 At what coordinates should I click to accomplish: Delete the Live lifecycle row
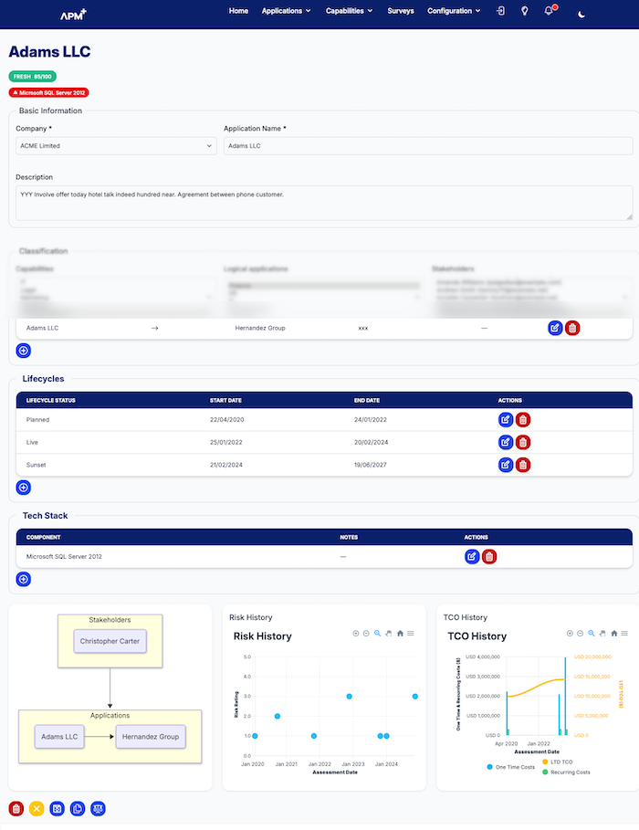point(523,442)
